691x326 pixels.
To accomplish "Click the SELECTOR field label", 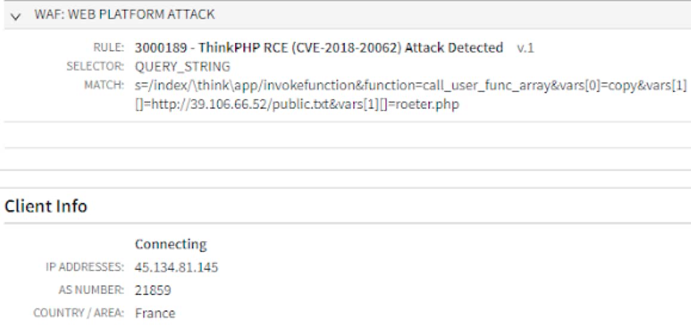I will click(95, 66).
